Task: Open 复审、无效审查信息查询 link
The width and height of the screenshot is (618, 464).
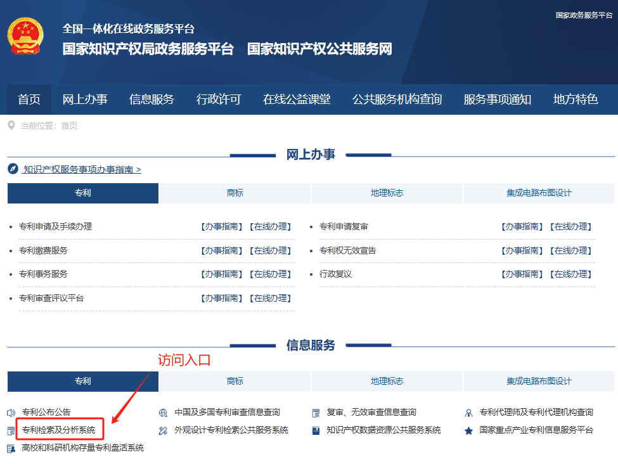Action: pos(371,413)
